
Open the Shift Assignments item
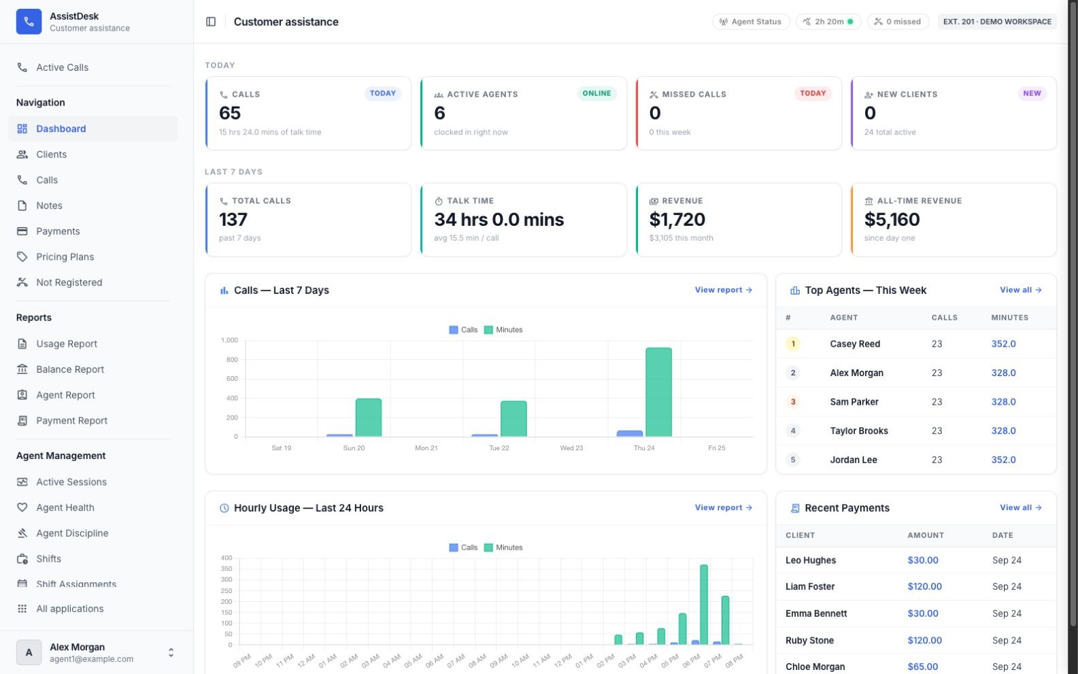tap(93, 584)
